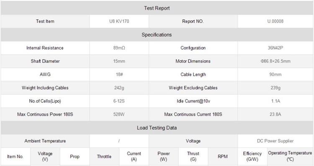Click the Test Report header row
314x166 pixels.
pyautogui.click(x=157, y=8)
